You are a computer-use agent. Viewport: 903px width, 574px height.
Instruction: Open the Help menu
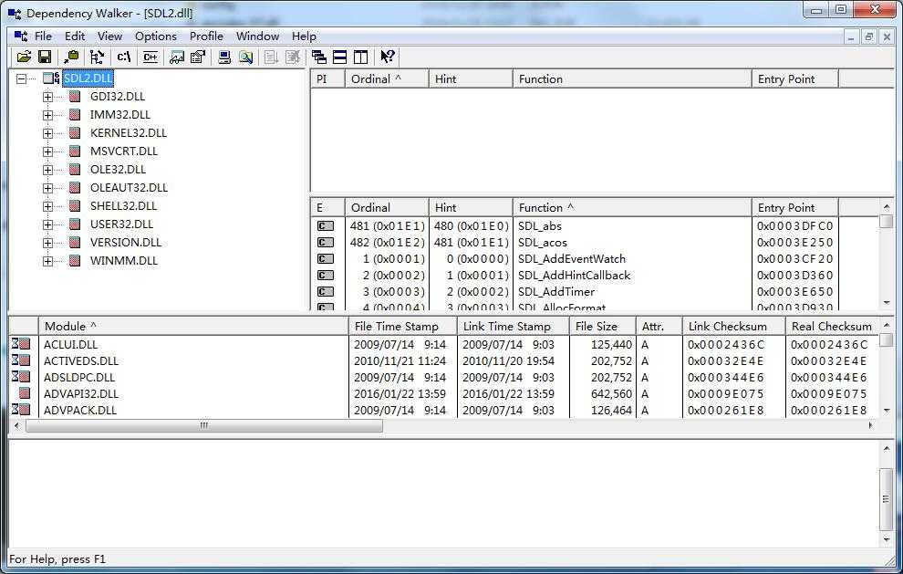pyautogui.click(x=304, y=37)
